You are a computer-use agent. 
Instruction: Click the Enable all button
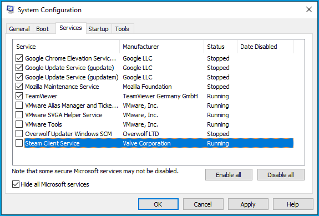(x=229, y=175)
